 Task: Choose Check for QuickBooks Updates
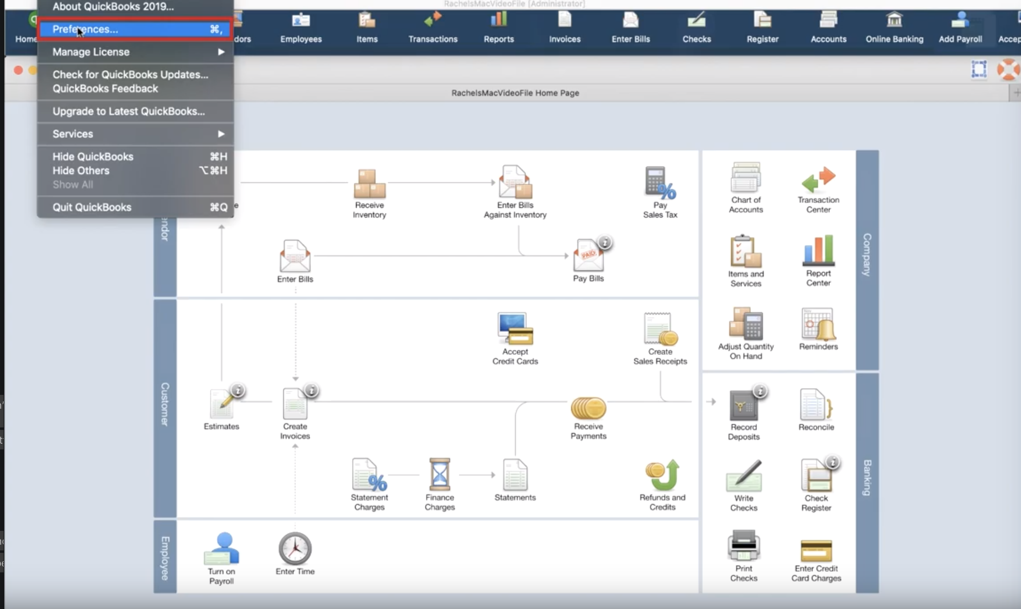pyautogui.click(x=135, y=74)
